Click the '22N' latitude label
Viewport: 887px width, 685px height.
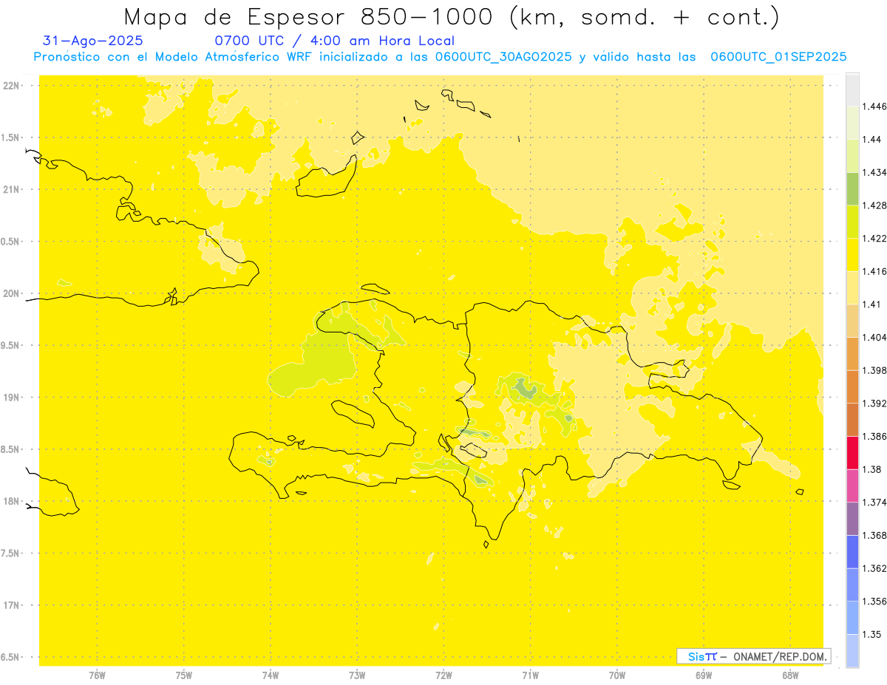12,85
